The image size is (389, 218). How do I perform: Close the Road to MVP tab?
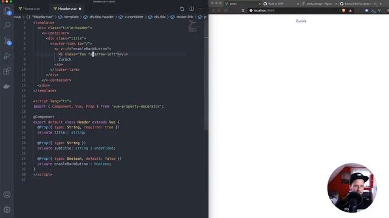pos(298,4)
